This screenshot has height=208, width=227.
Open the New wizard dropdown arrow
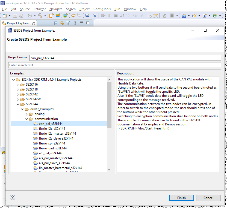(10, 16)
